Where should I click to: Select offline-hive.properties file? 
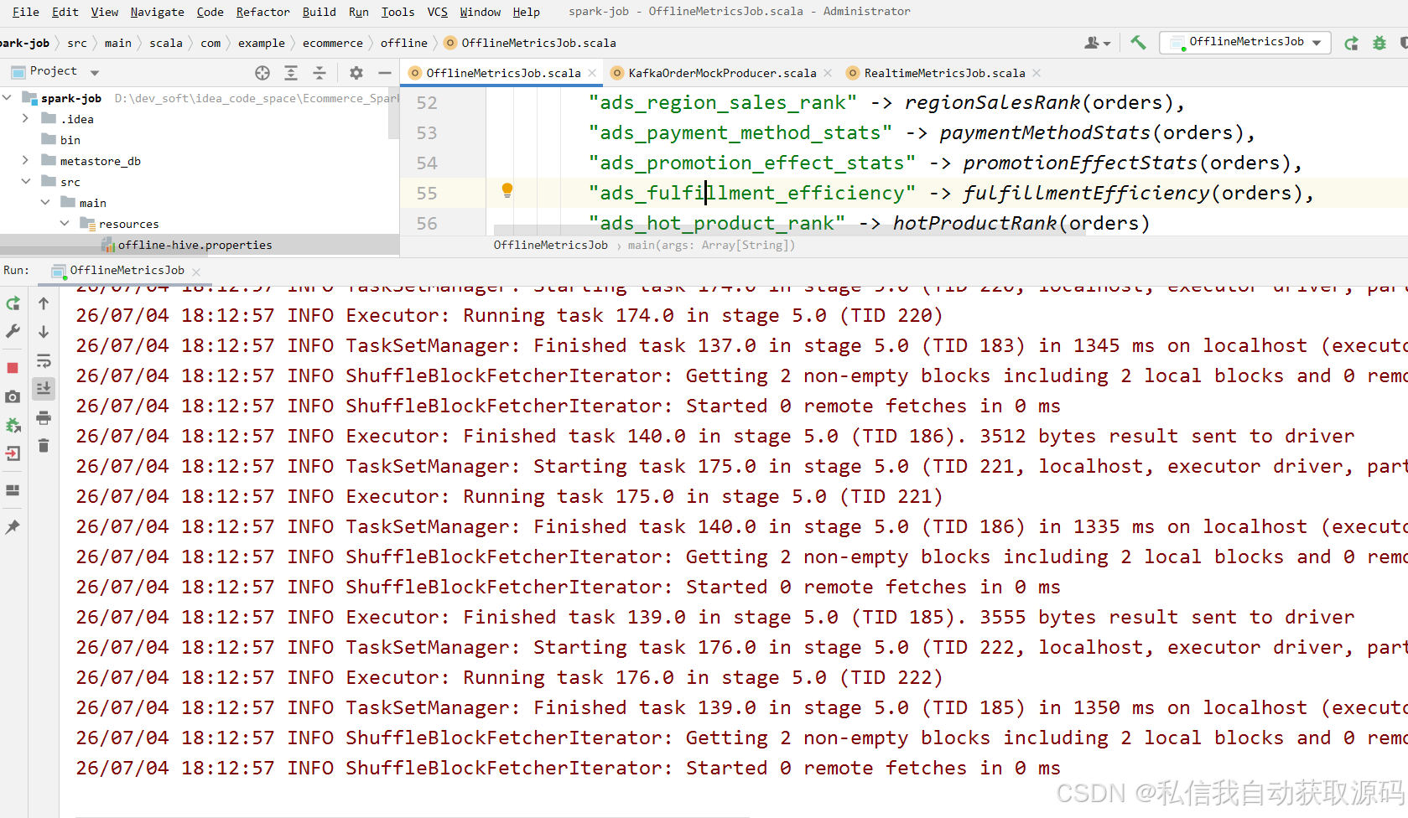coord(195,245)
